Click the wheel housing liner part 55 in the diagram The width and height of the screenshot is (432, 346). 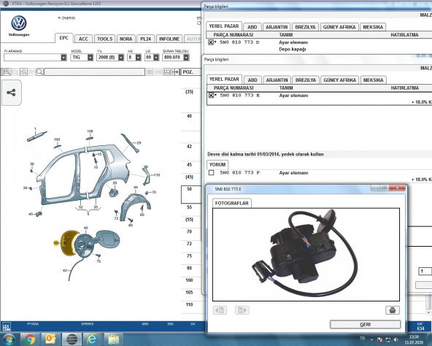click(x=135, y=206)
